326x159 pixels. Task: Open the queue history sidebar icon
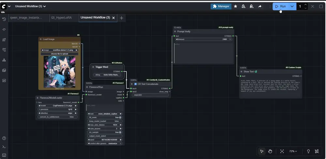[4, 19]
